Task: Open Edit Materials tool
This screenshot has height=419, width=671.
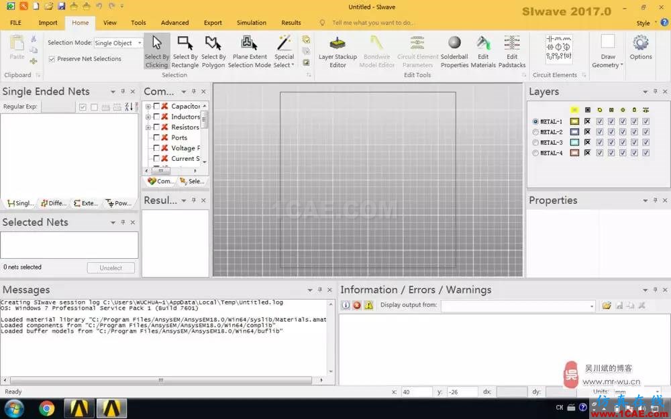Action: pos(483,52)
